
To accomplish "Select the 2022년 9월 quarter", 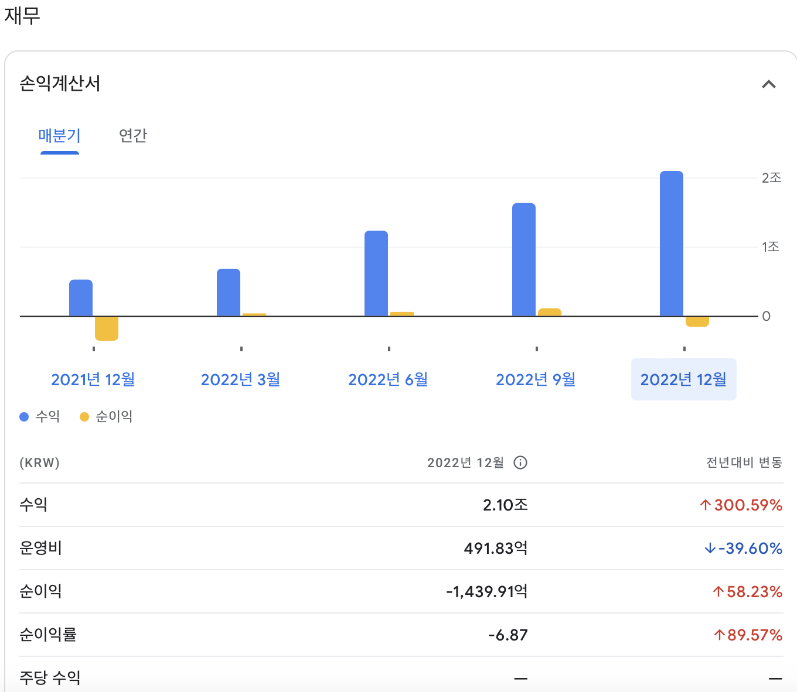I will point(536,379).
